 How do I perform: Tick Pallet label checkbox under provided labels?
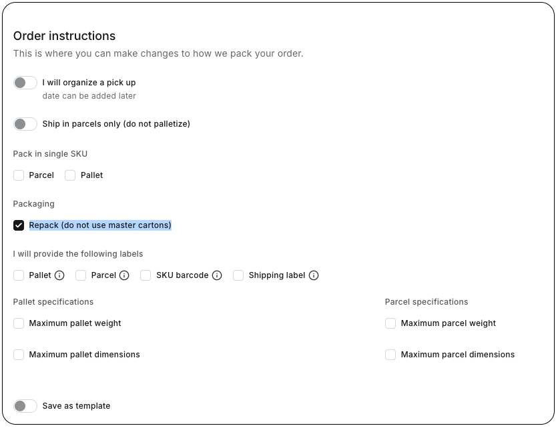click(x=19, y=275)
